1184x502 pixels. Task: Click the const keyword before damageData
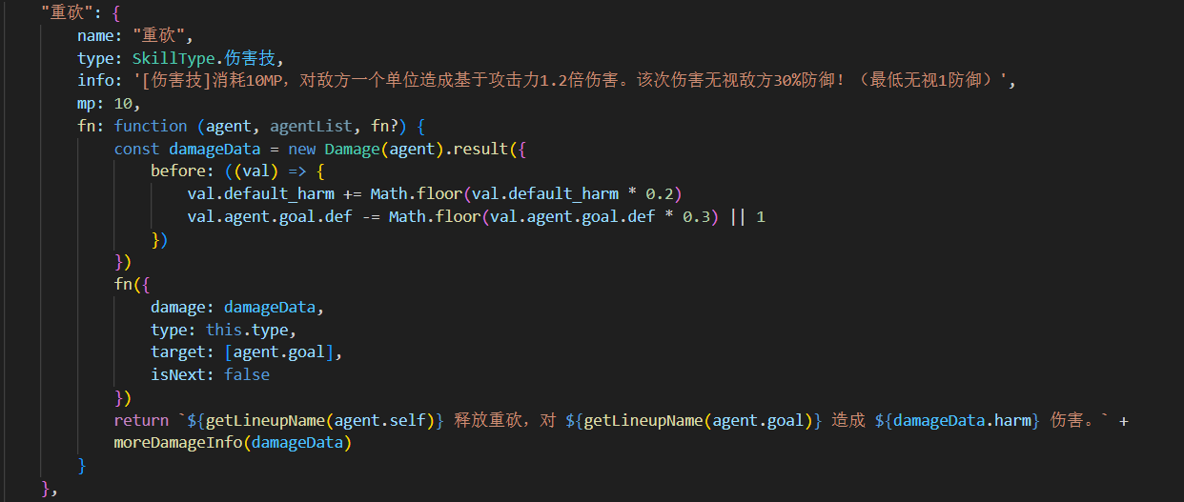point(136,149)
